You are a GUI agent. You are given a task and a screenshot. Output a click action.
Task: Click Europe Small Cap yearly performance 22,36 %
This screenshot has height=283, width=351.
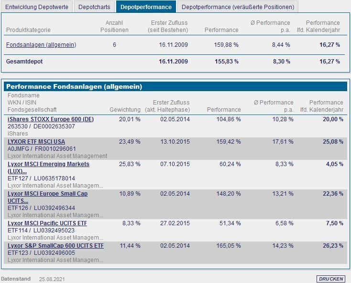pyautogui.click(x=333, y=194)
